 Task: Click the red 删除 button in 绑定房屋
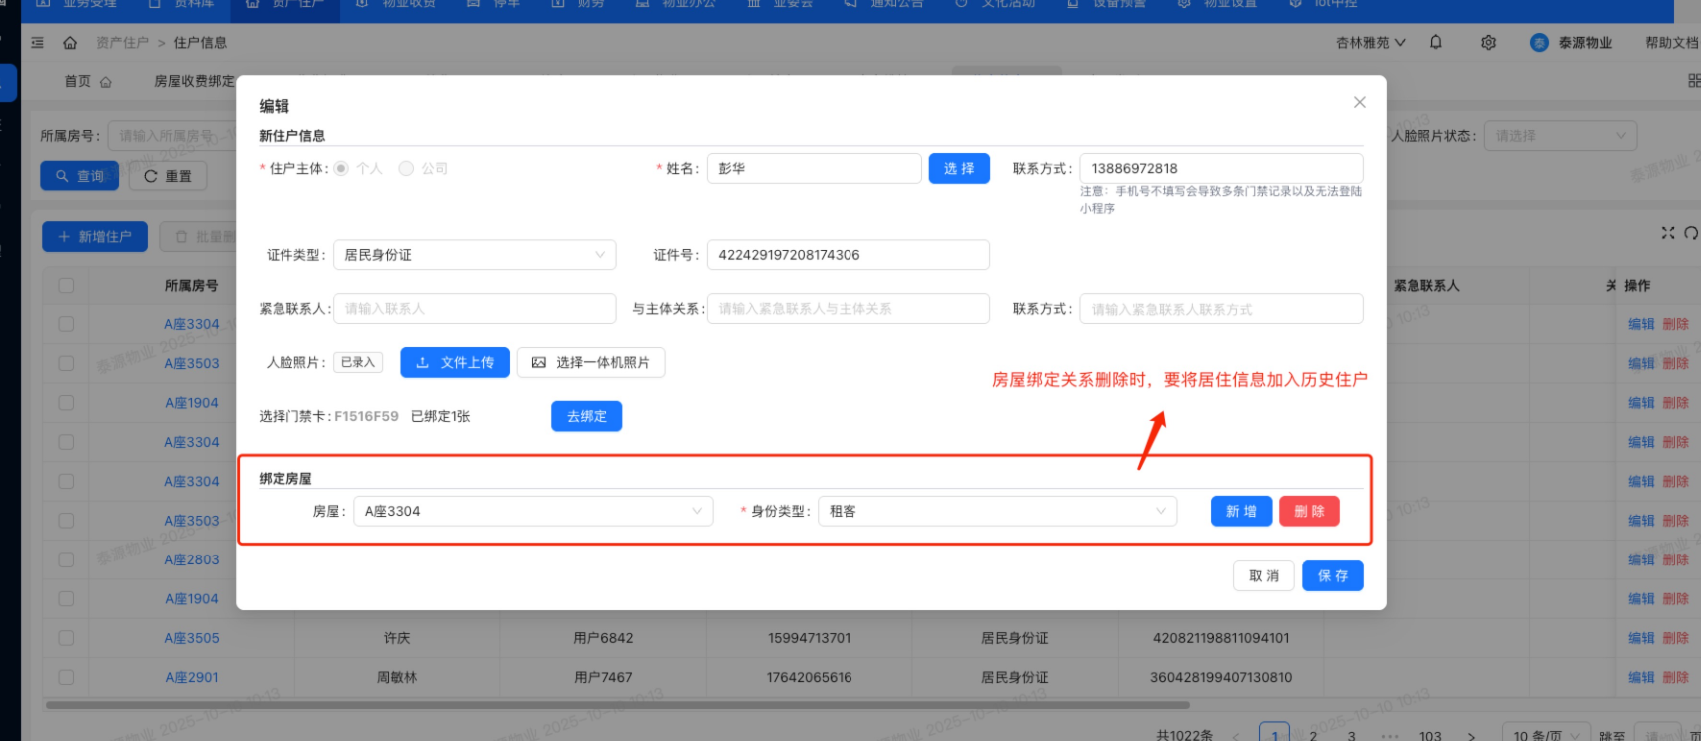[x=1308, y=512]
